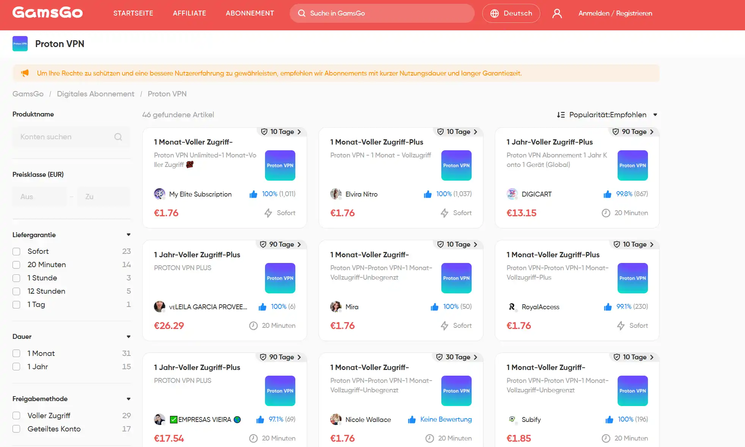The height and width of the screenshot is (447, 745).
Task: Click the lightning Sofort icon on Elvira Nitro card
Action: pos(444,213)
